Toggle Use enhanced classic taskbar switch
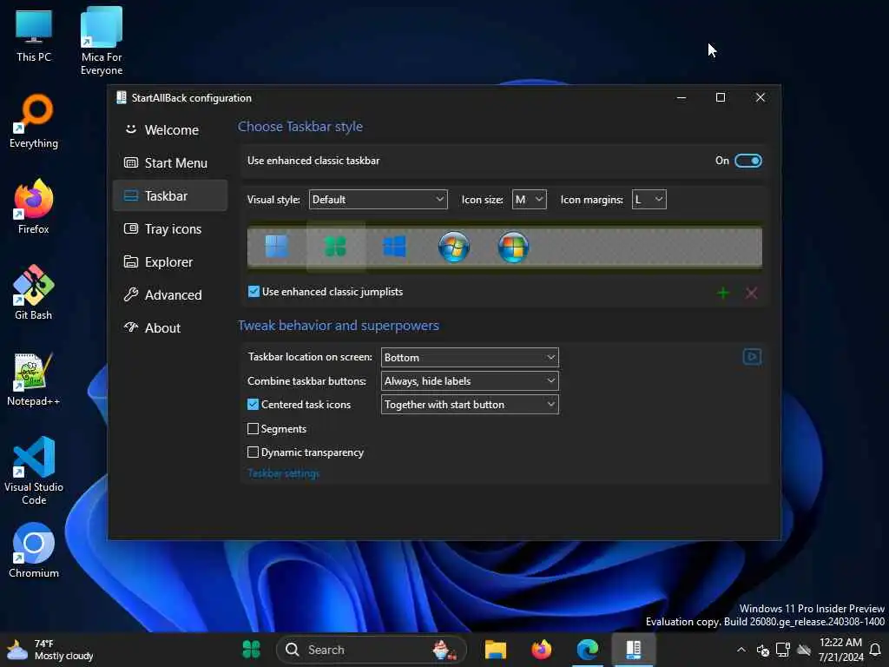The height and width of the screenshot is (667, 889). pos(747,161)
